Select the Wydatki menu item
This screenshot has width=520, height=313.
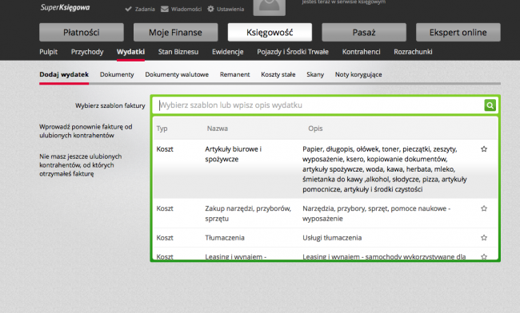point(130,52)
